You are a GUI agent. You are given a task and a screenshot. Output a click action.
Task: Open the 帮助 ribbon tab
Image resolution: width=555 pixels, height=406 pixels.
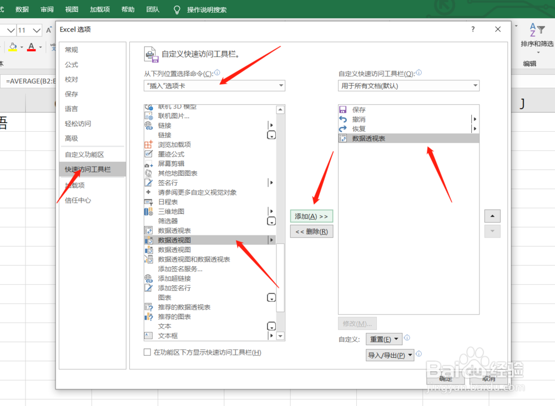tap(128, 9)
